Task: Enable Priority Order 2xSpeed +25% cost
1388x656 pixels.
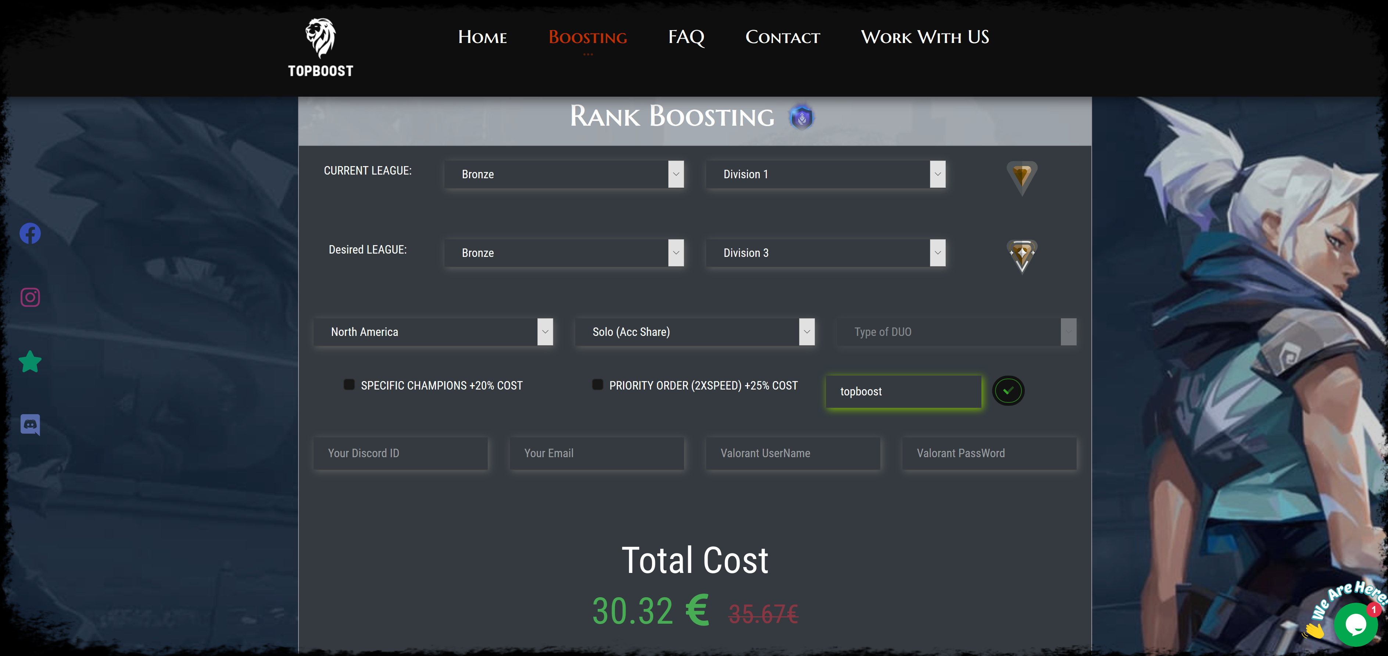Action: click(597, 384)
